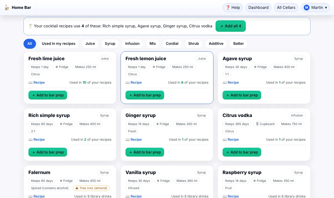Image resolution: width=334 pixels, height=198 pixels.
Task: Click the Home Bar cocktail logo icon
Action: pyautogui.click(x=7, y=8)
